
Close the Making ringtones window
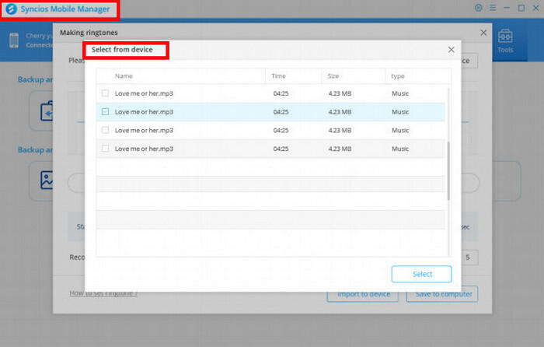click(483, 33)
